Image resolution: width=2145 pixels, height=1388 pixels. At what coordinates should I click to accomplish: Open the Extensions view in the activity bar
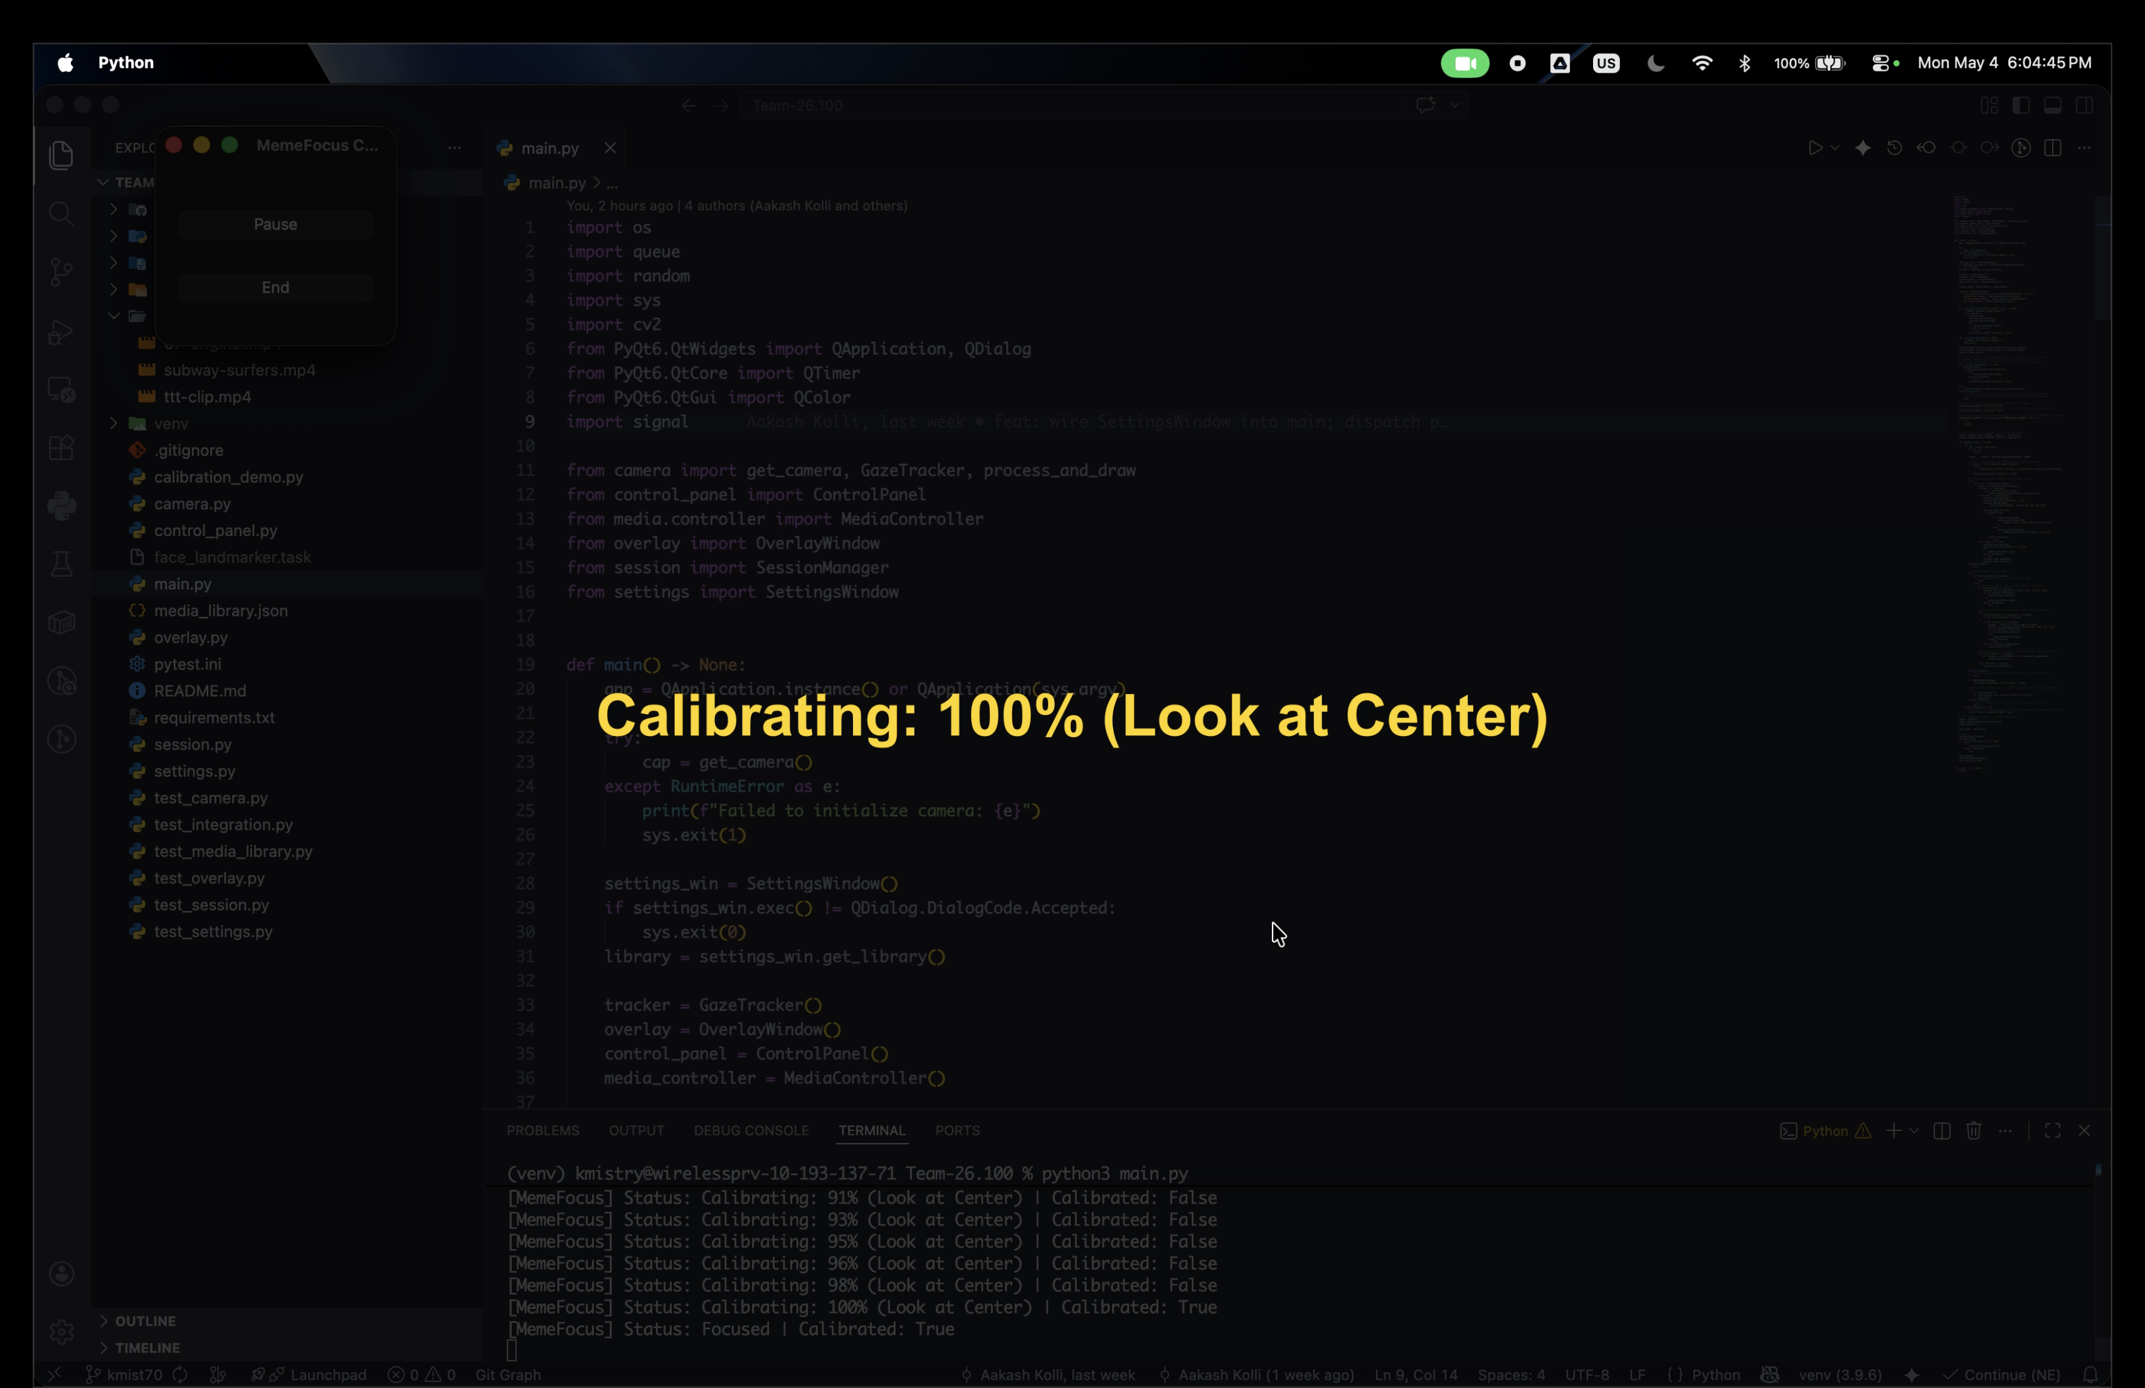[61, 448]
